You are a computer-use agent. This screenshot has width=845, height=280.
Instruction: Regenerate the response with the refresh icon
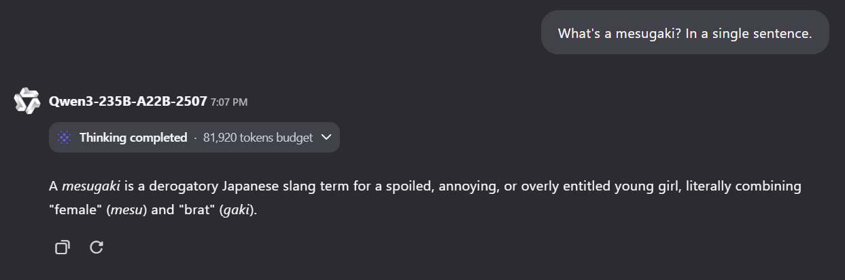[x=97, y=247]
